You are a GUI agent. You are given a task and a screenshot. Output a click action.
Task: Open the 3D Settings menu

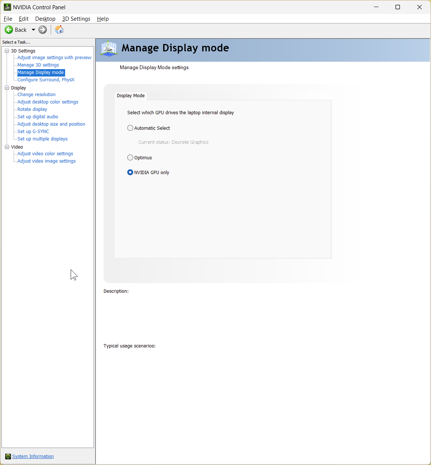click(76, 19)
